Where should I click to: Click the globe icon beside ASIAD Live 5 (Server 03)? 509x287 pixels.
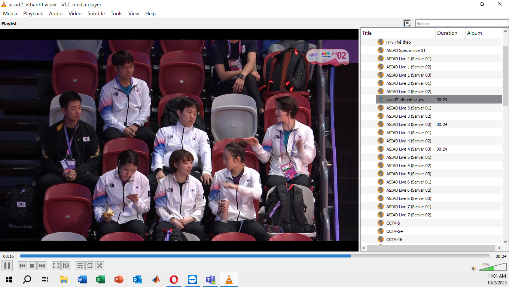tap(381, 173)
